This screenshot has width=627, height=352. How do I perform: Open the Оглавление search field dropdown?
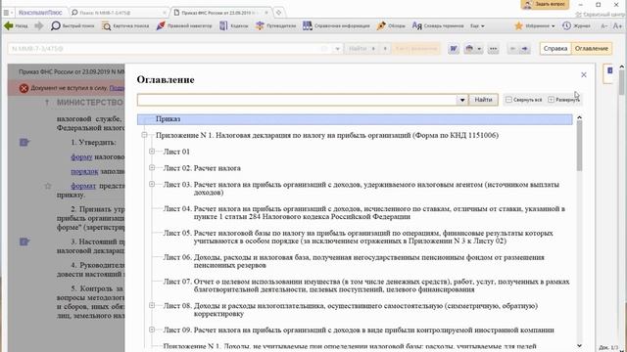[x=462, y=100]
